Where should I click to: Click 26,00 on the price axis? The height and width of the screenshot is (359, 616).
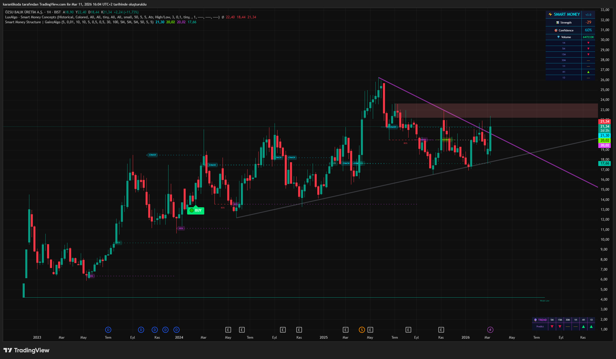(604, 80)
